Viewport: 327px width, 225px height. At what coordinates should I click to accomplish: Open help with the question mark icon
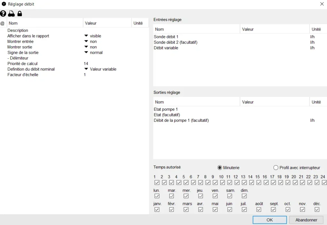3,14
